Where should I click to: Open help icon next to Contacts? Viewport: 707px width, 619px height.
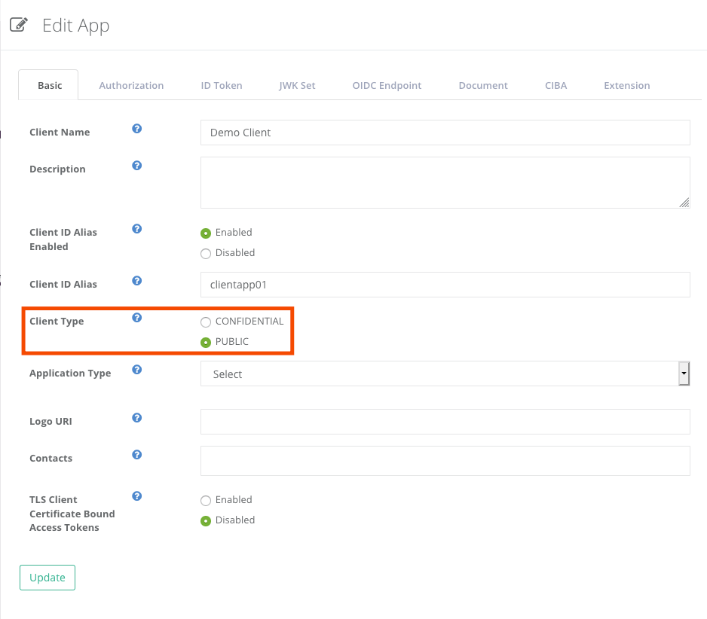pyautogui.click(x=137, y=455)
